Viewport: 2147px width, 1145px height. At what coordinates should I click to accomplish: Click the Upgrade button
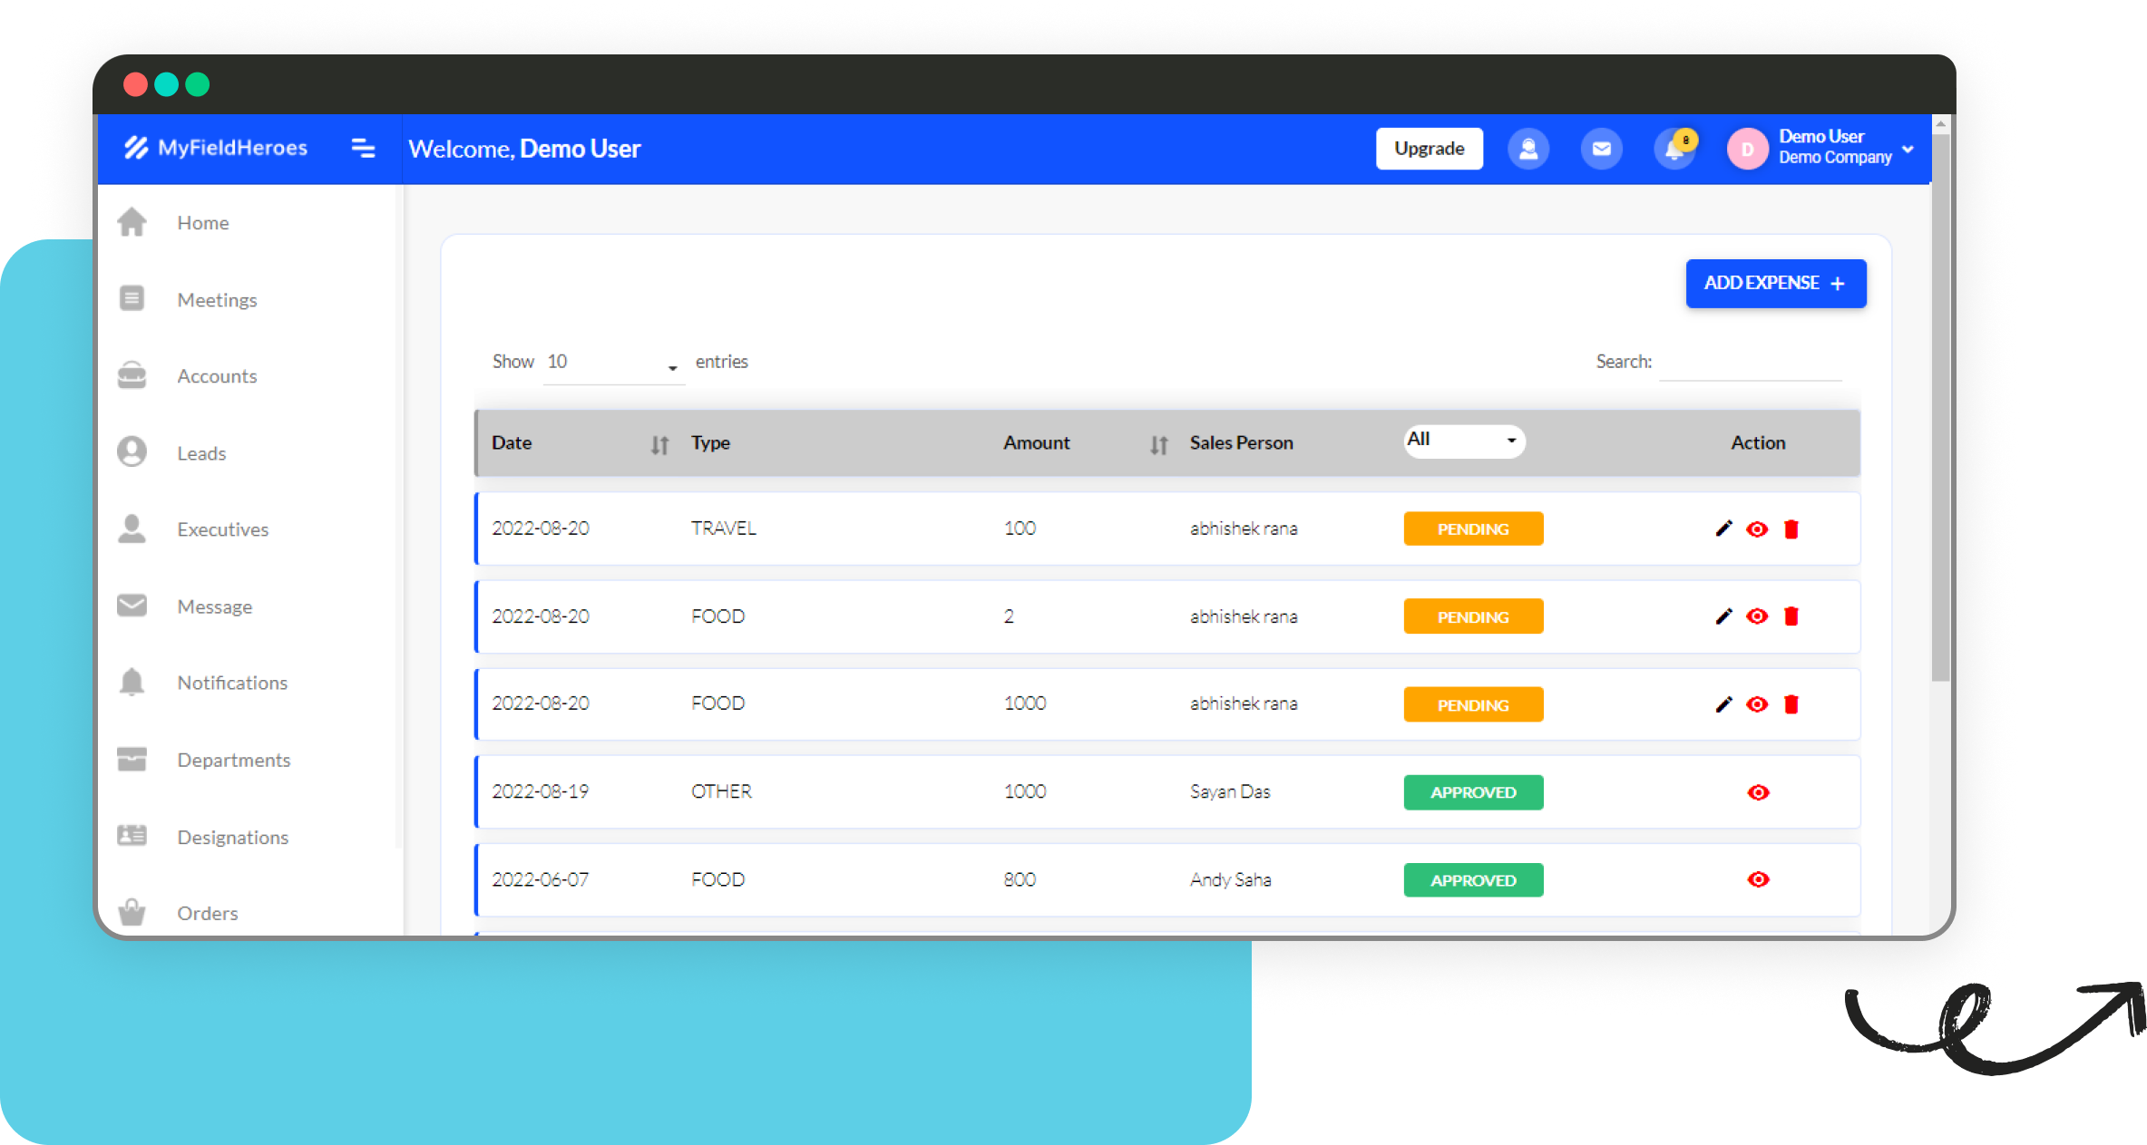click(x=1429, y=148)
